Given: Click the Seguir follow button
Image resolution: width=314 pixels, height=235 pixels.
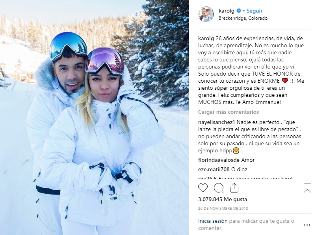Looking at the screenshot, I should pos(255,11).
